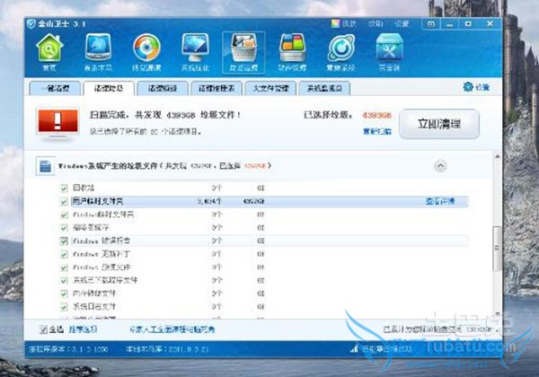
Task: Switch to the 清理注册表 tab
Action: [x=216, y=89]
